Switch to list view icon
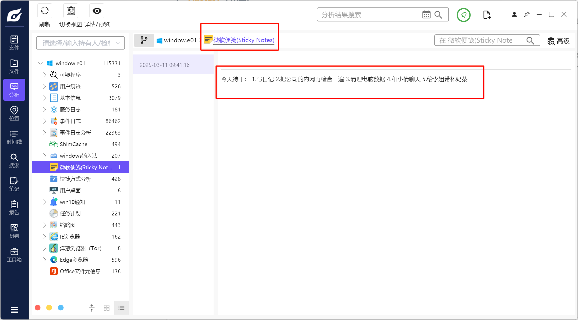 click(x=121, y=308)
